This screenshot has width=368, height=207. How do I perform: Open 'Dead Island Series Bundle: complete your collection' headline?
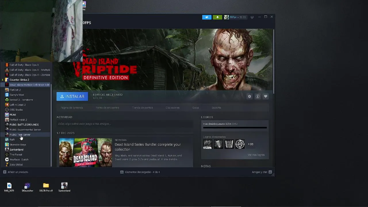pyautogui.click(x=148, y=147)
